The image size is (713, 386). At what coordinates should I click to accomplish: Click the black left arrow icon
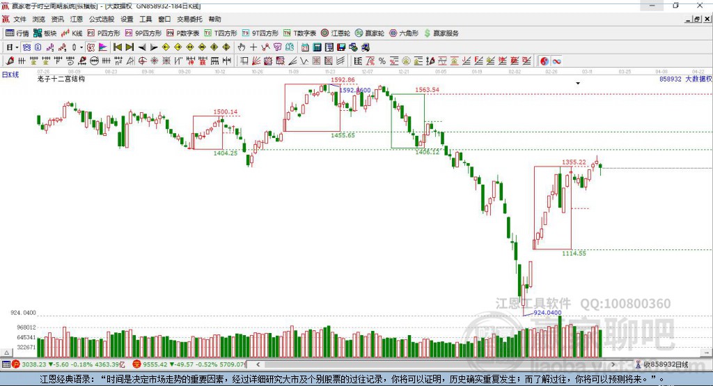pos(142,47)
